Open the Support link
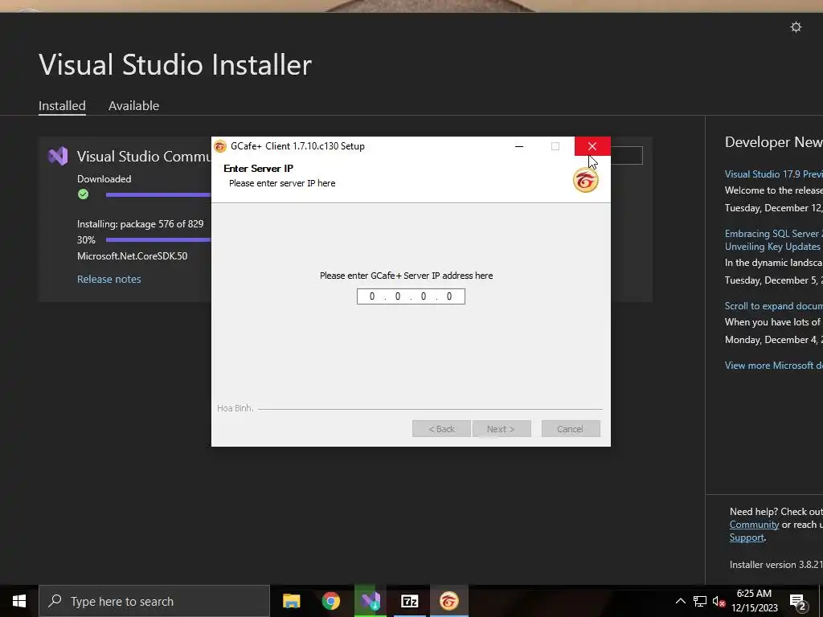This screenshot has width=823, height=617. [x=747, y=537]
